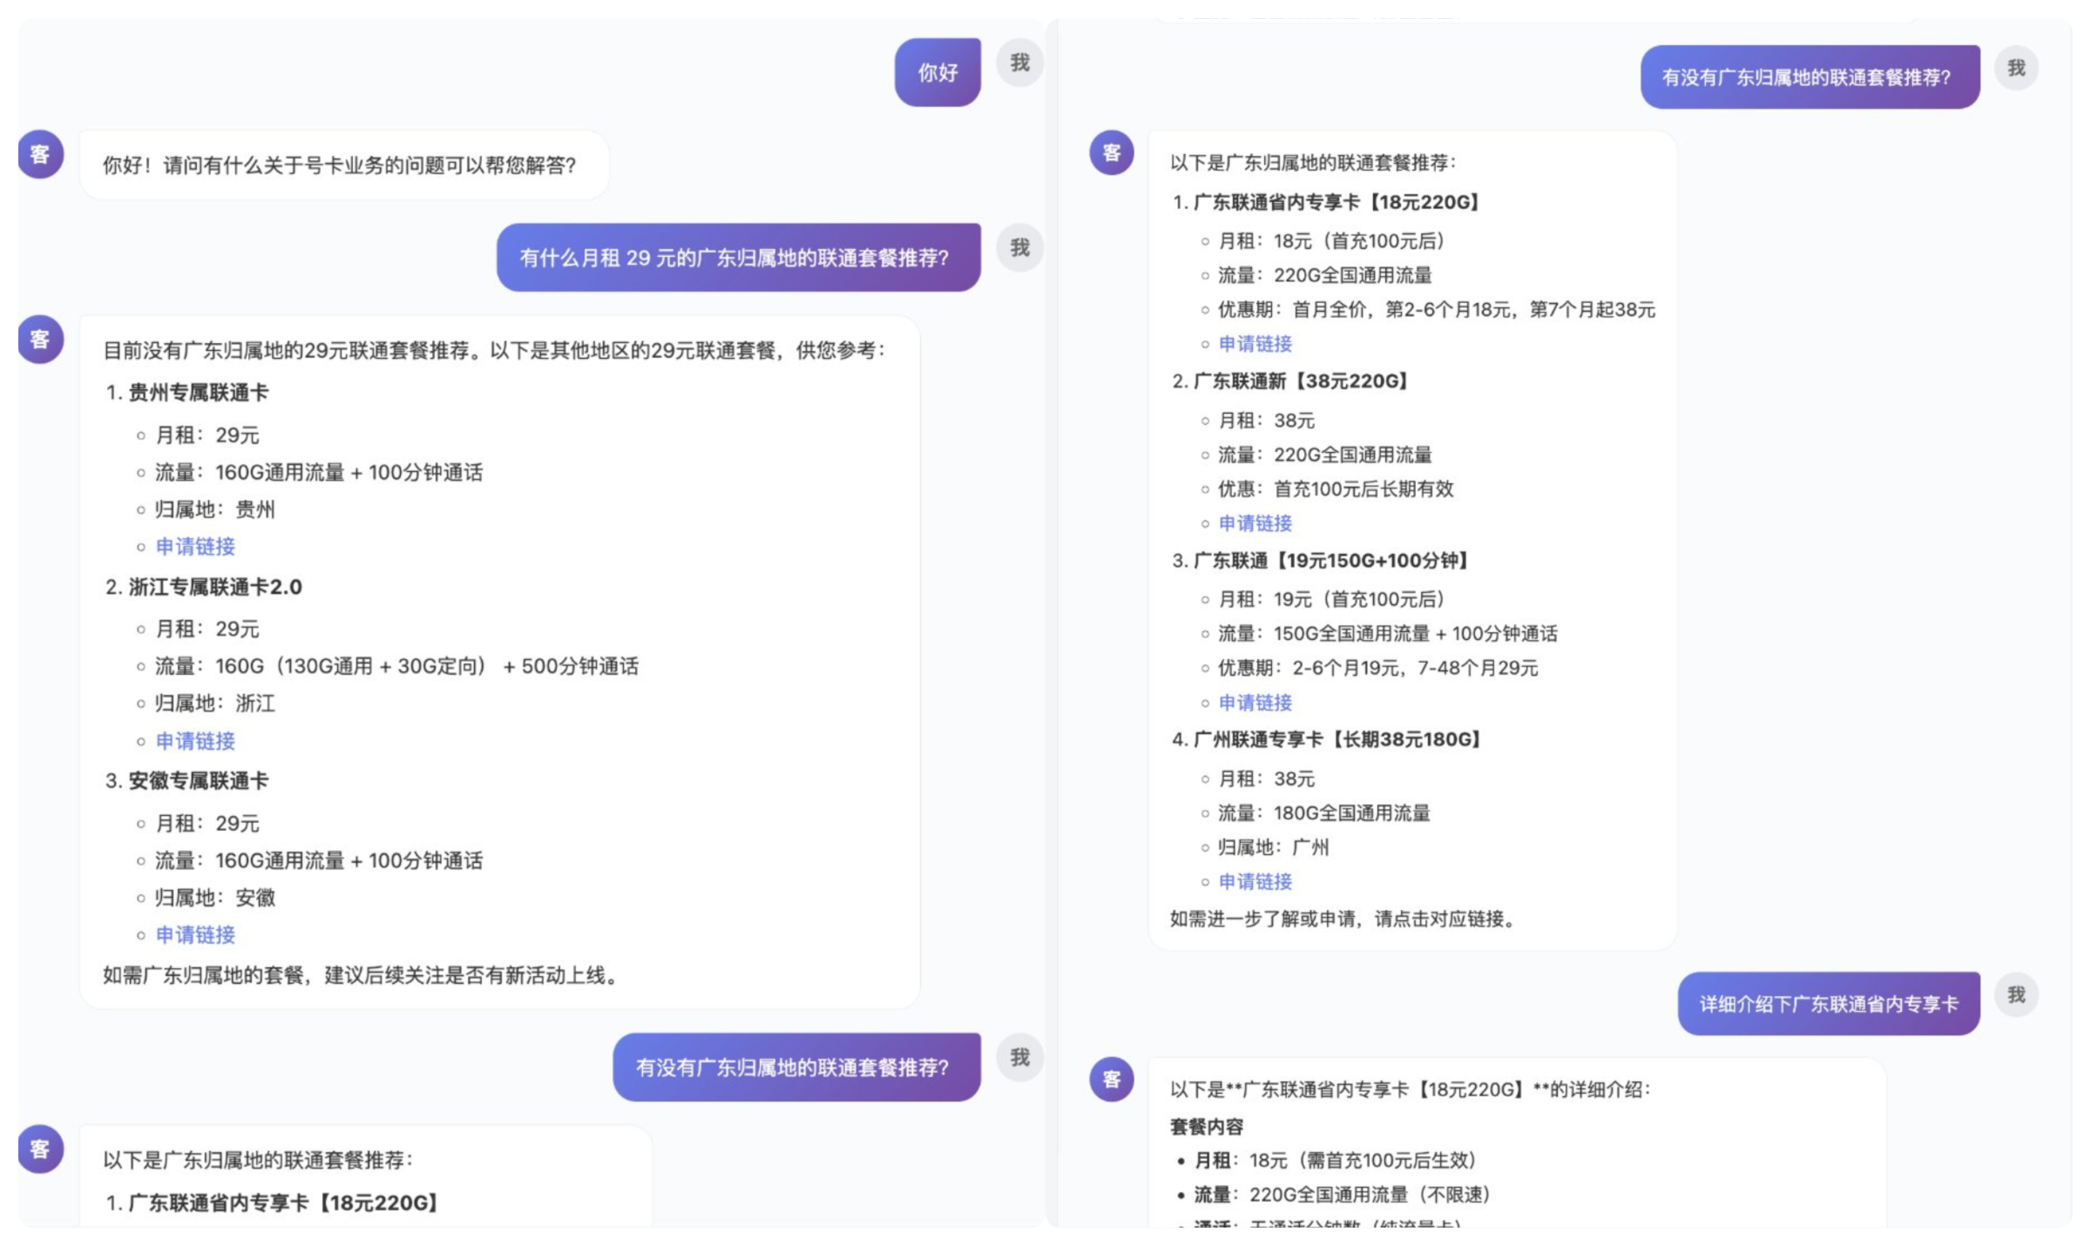Open 申请链接 for 广东联通新38元220G plan
The image size is (2091, 1246).
tap(1256, 524)
